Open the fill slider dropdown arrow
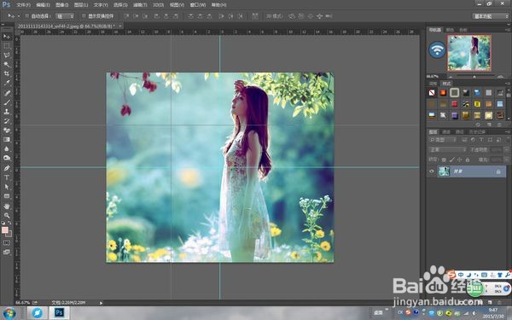 [505, 160]
